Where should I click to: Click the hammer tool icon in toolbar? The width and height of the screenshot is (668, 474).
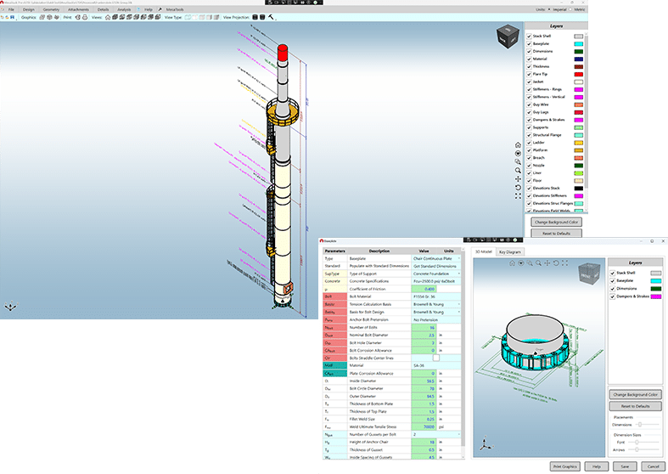click(x=271, y=17)
